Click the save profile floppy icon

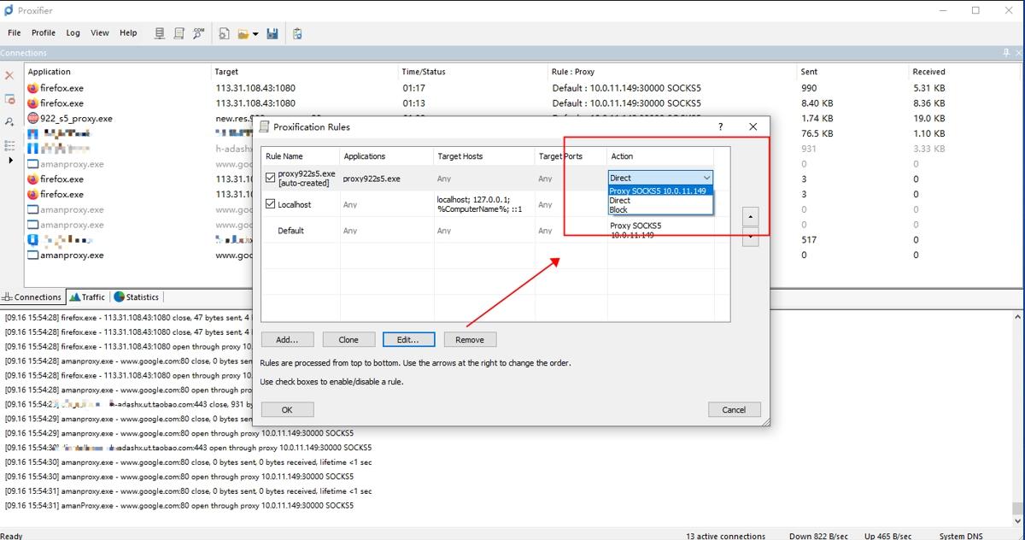272,33
